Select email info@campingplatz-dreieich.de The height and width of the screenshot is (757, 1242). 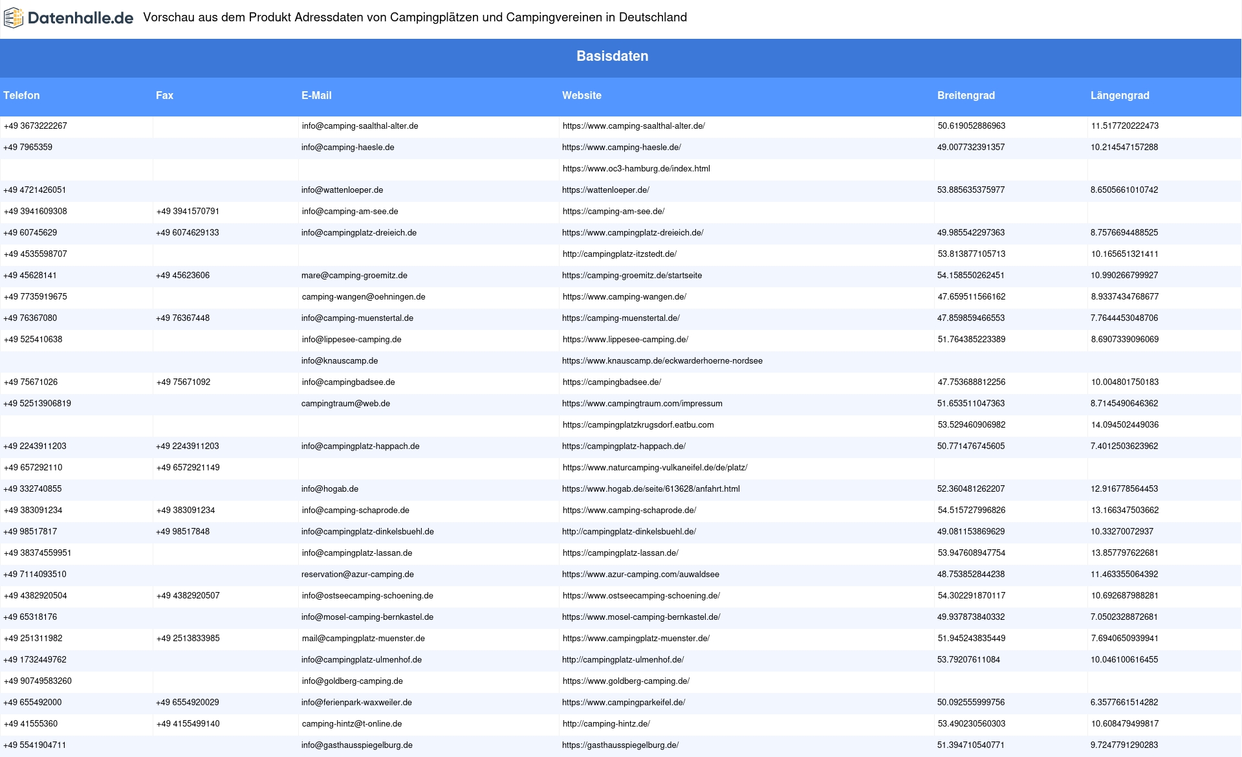[359, 233]
